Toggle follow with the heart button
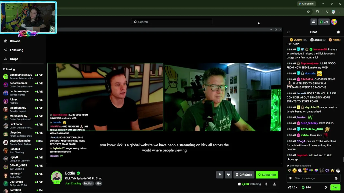 click(x=228, y=175)
